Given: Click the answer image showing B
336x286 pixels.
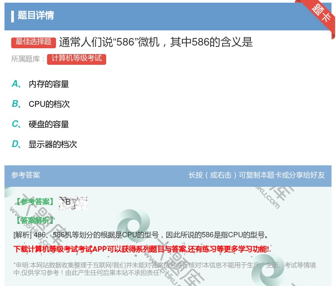Looking at the screenshot, I should pyautogui.click(x=73, y=202).
